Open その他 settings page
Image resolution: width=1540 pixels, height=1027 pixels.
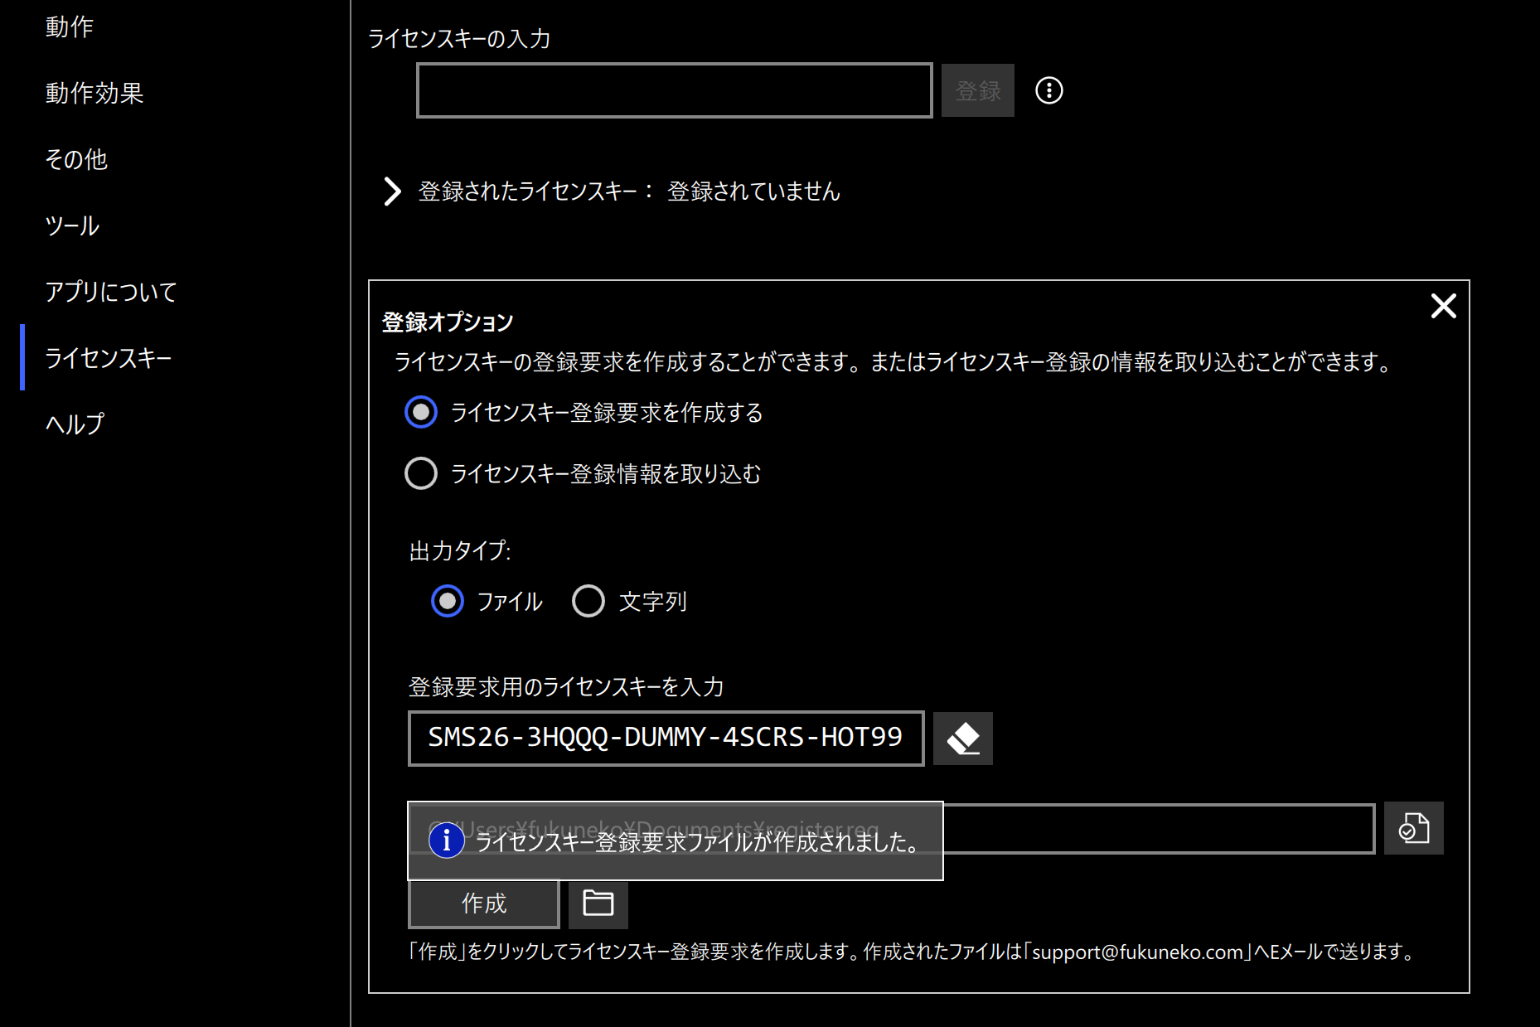pos(76,159)
